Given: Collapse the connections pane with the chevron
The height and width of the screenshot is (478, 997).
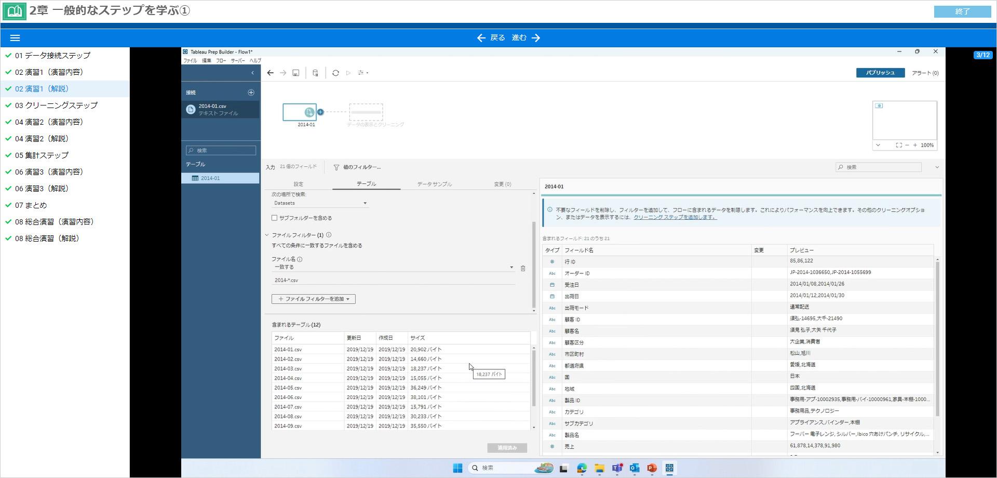Looking at the screenshot, I should [x=253, y=73].
